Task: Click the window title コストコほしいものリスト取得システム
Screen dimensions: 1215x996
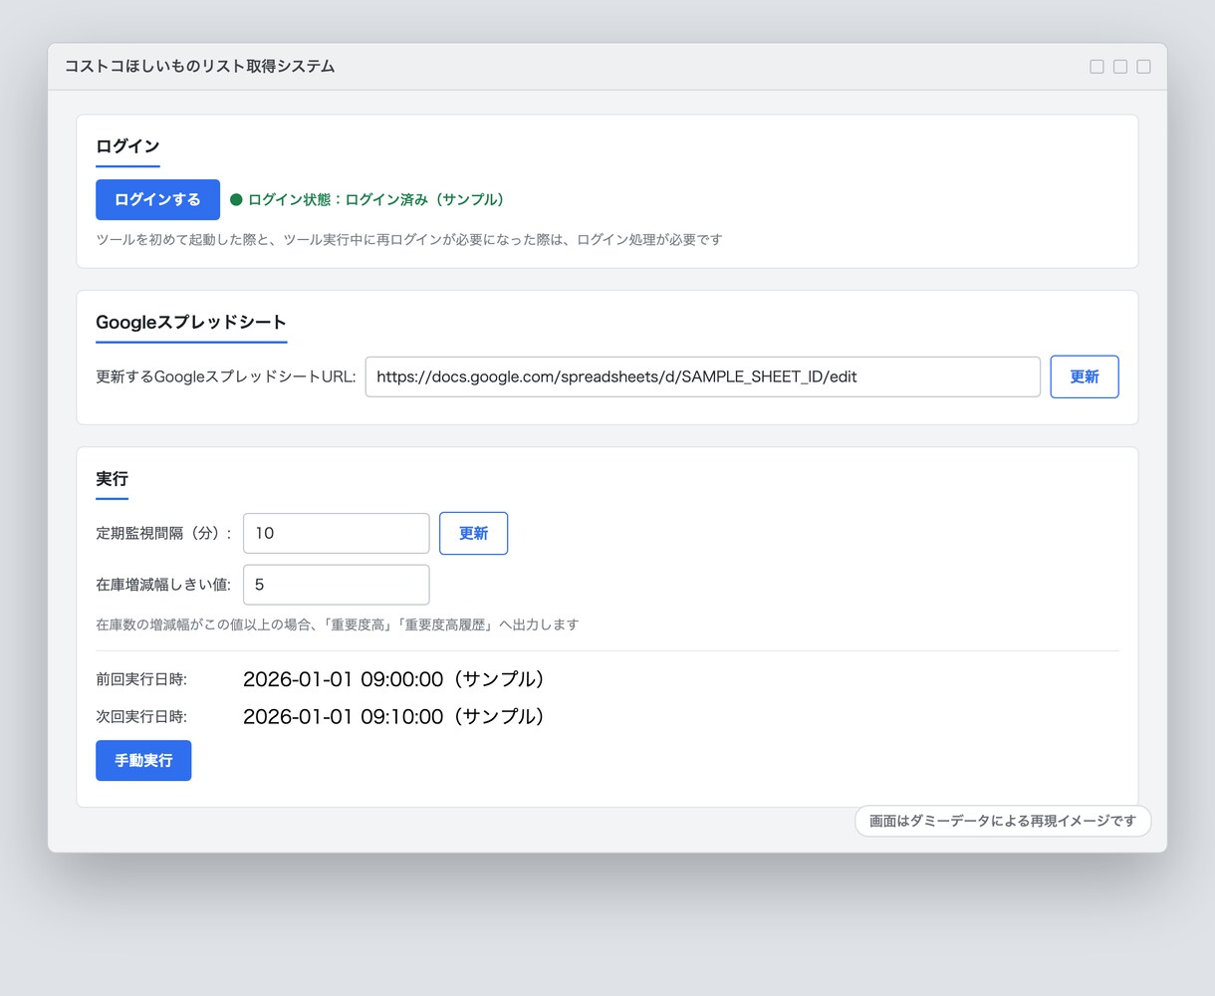Action: [x=199, y=67]
